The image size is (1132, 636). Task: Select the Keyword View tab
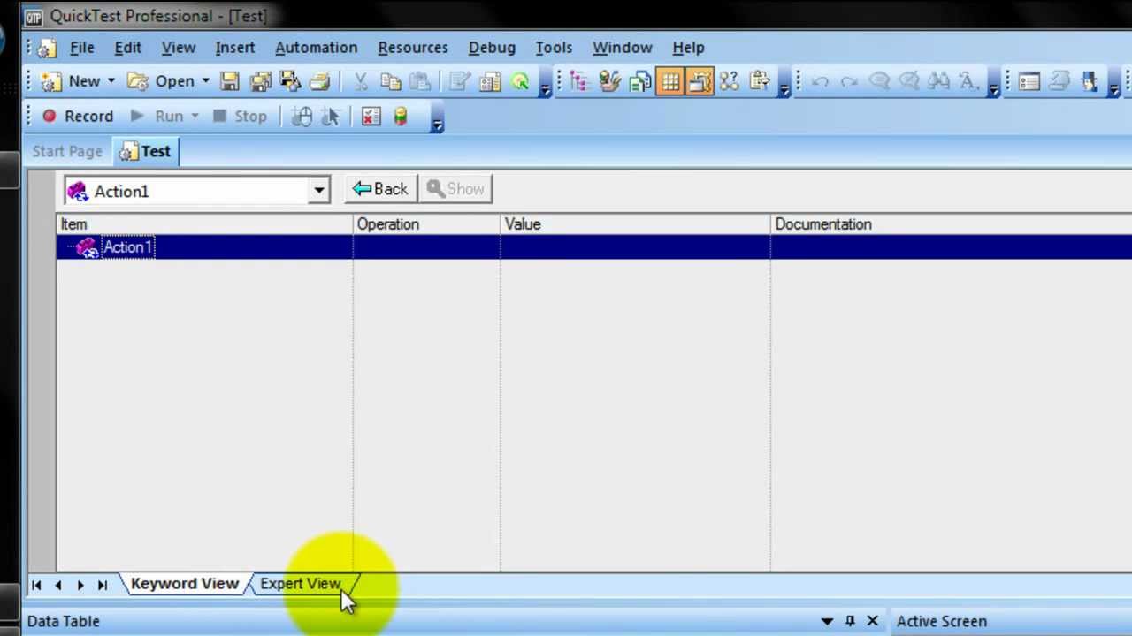pyautogui.click(x=184, y=584)
